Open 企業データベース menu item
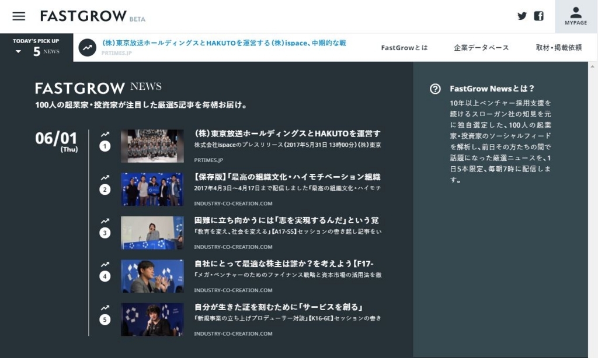Image resolution: width=598 pixels, height=358 pixels. tap(481, 48)
